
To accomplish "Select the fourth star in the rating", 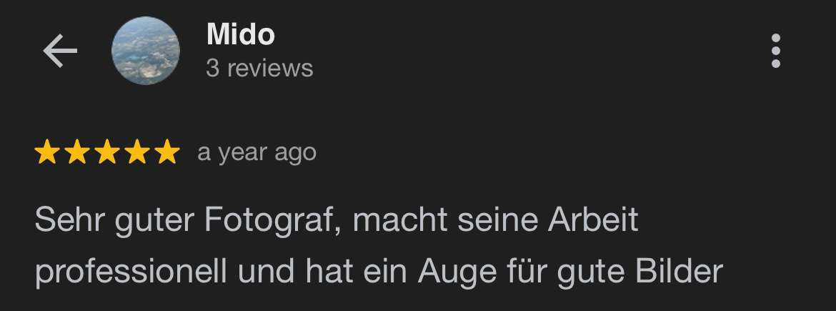I will [138, 152].
